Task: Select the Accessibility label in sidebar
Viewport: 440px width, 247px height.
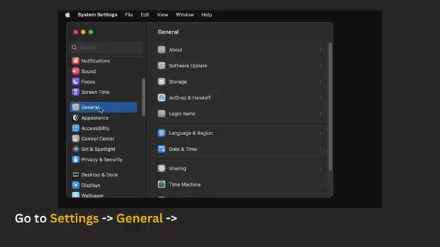Action: click(96, 128)
